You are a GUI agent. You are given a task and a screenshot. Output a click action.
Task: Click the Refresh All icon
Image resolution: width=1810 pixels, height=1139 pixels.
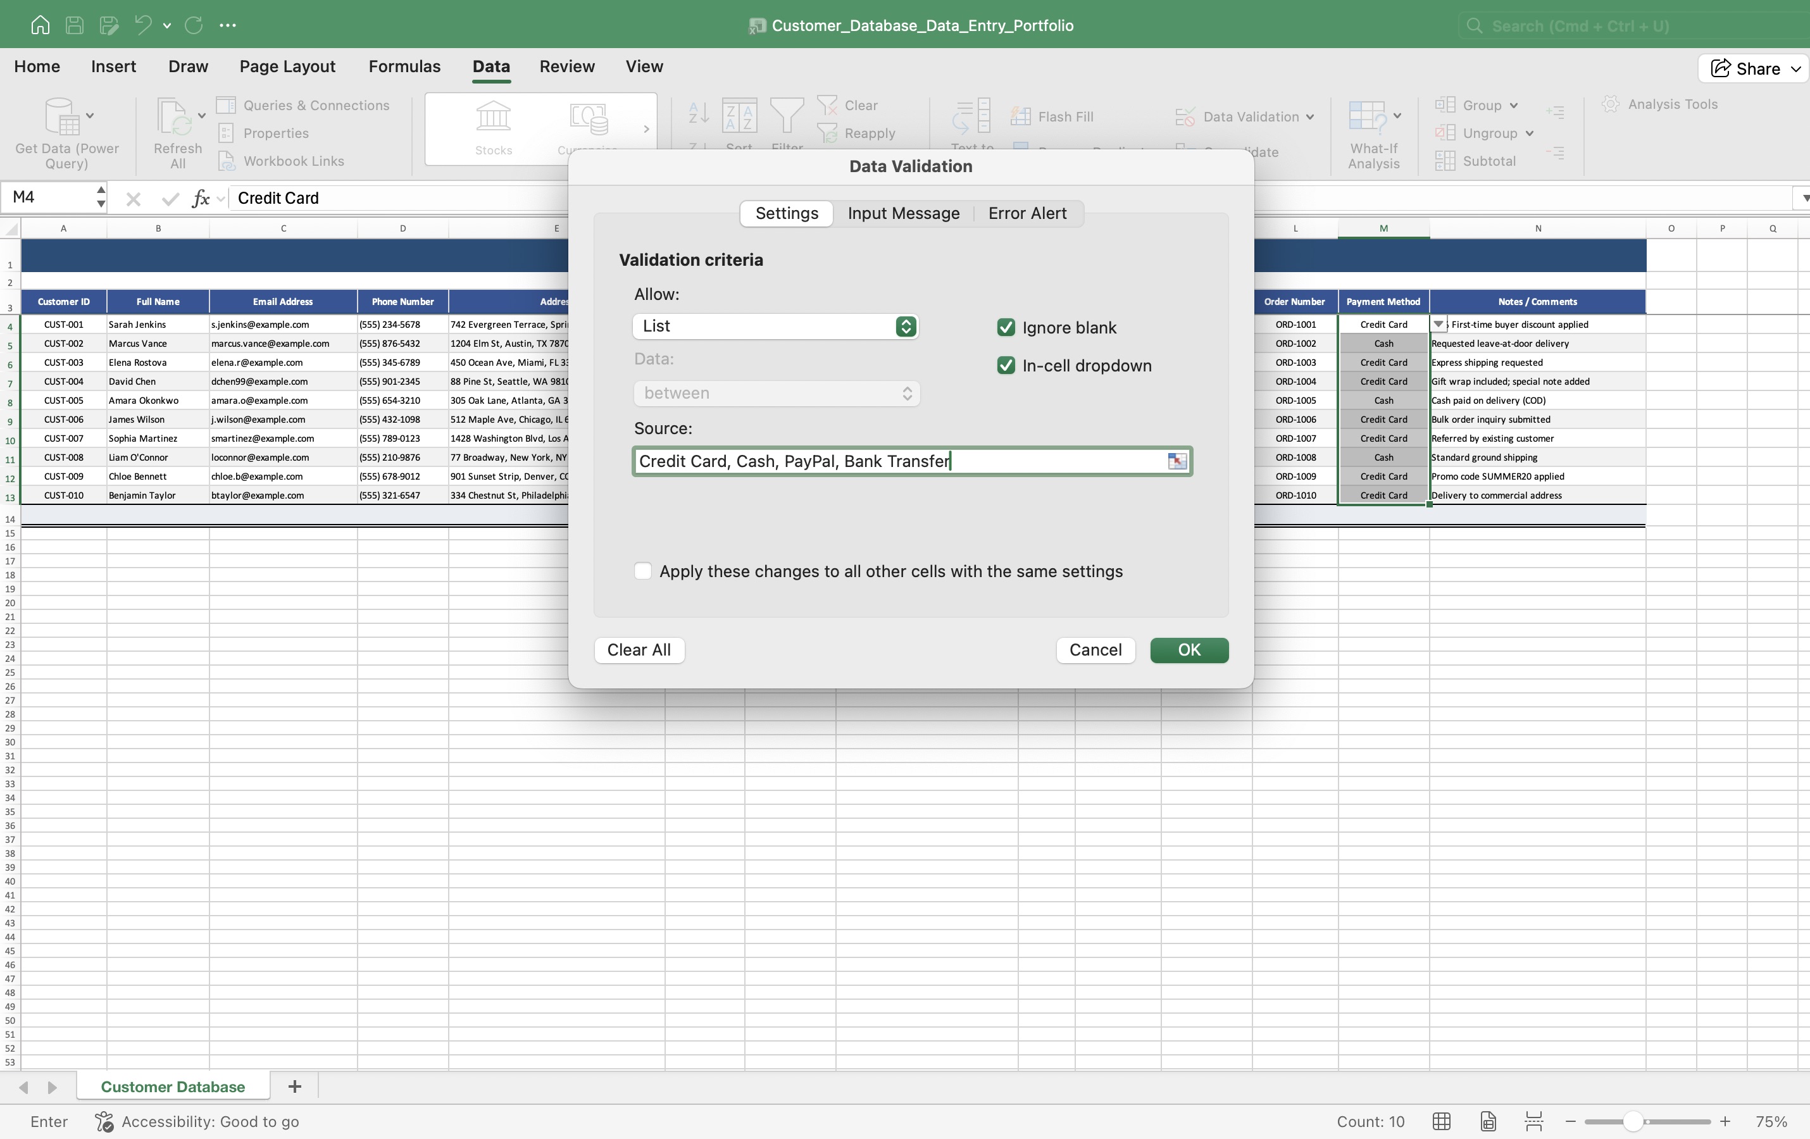pos(175,116)
